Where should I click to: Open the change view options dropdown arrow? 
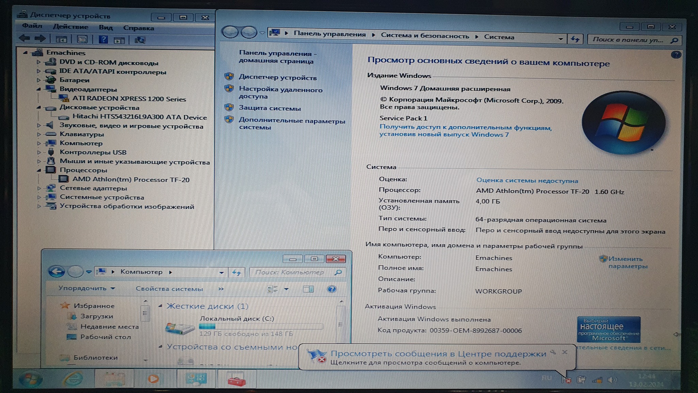(x=286, y=289)
